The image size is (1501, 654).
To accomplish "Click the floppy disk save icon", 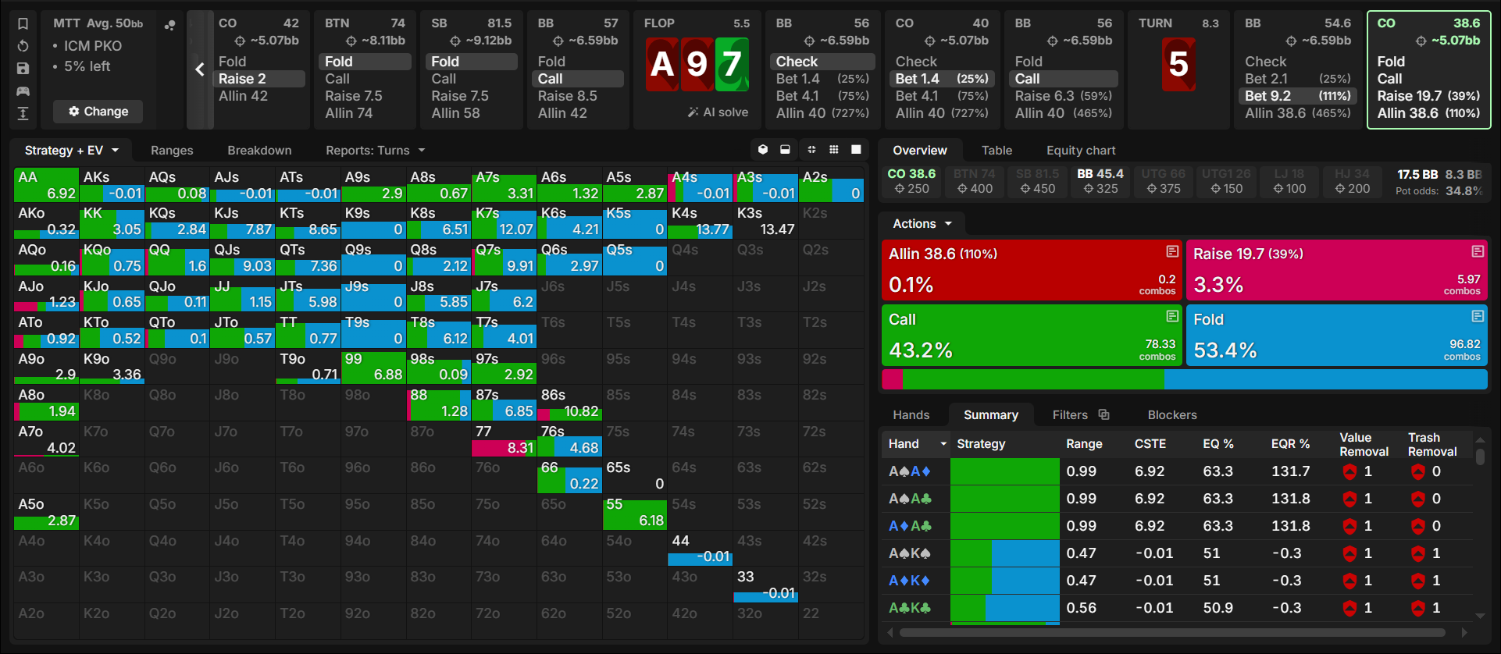I will click(23, 69).
